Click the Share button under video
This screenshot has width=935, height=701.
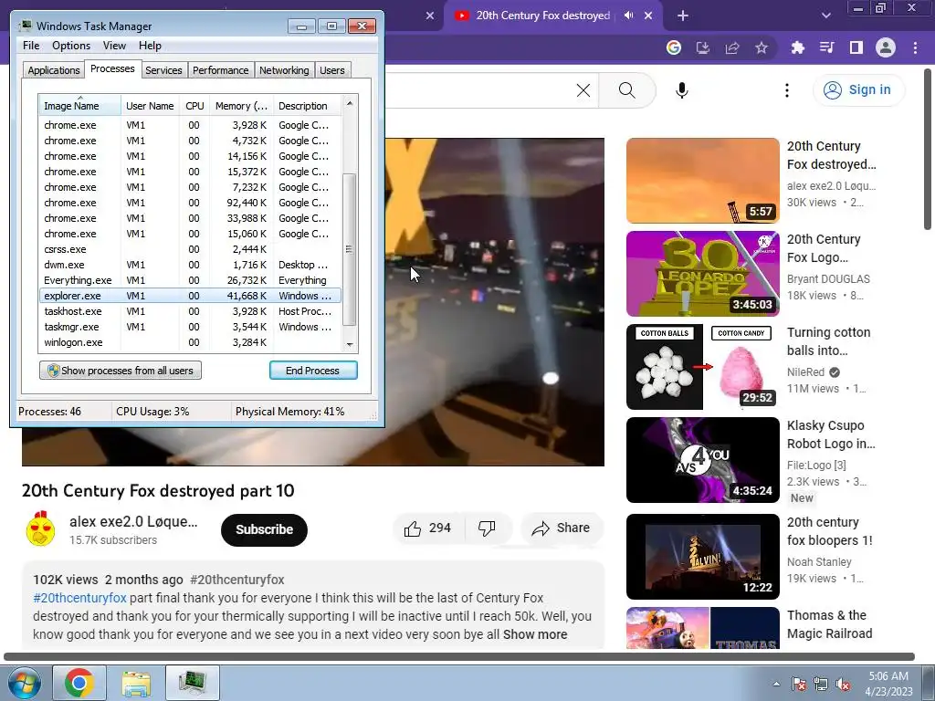coord(562,528)
